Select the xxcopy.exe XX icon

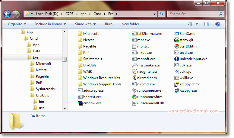tap(177, 90)
